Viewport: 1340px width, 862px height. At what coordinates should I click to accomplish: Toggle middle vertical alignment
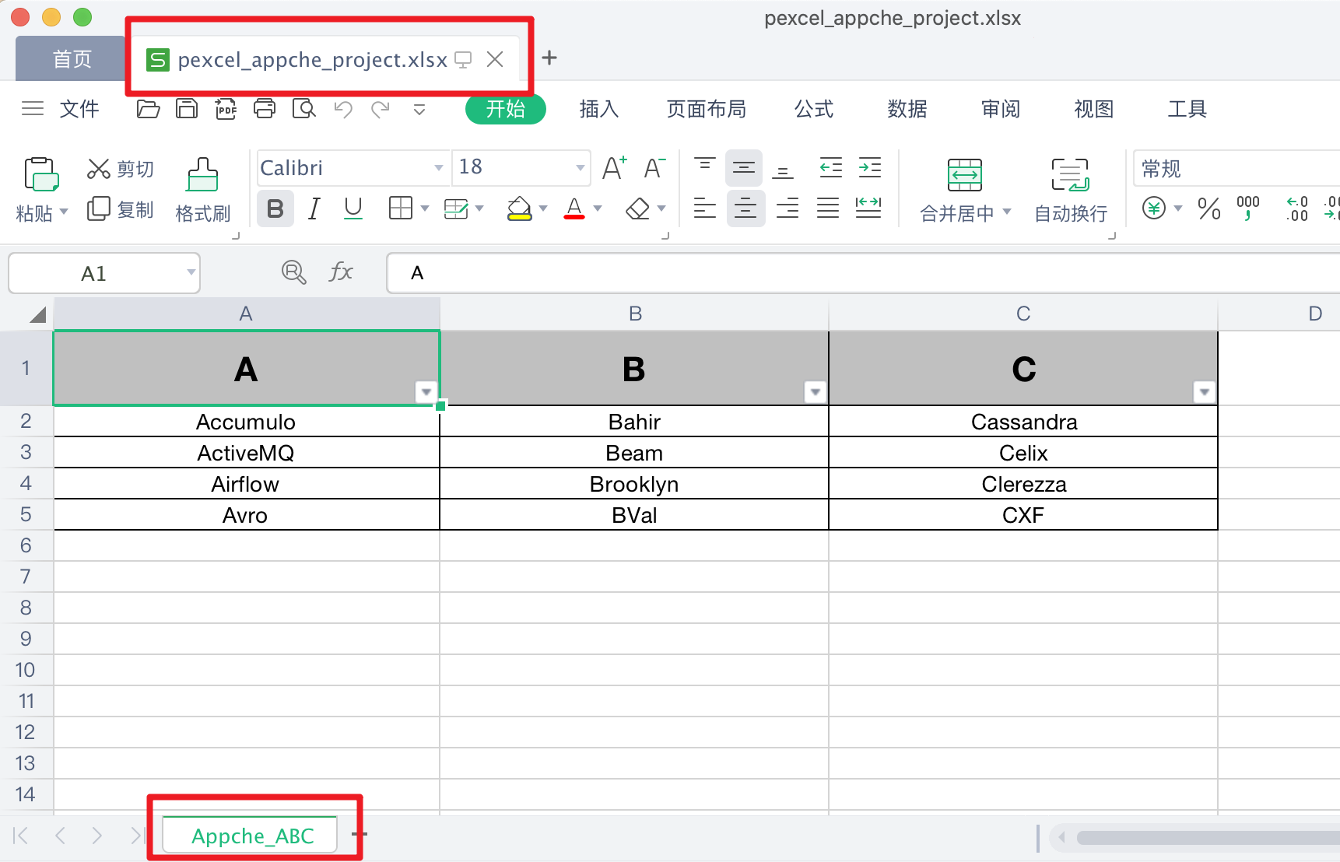(744, 167)
